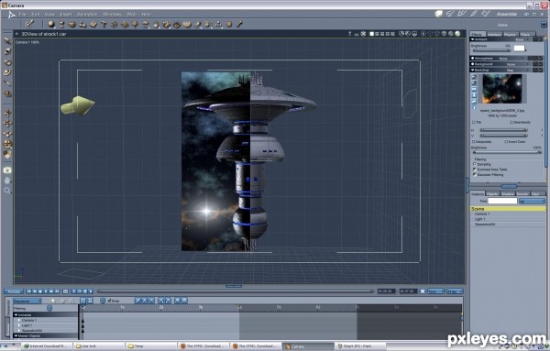Select the arrow selection tool in left toolbar

click(7, 41)
